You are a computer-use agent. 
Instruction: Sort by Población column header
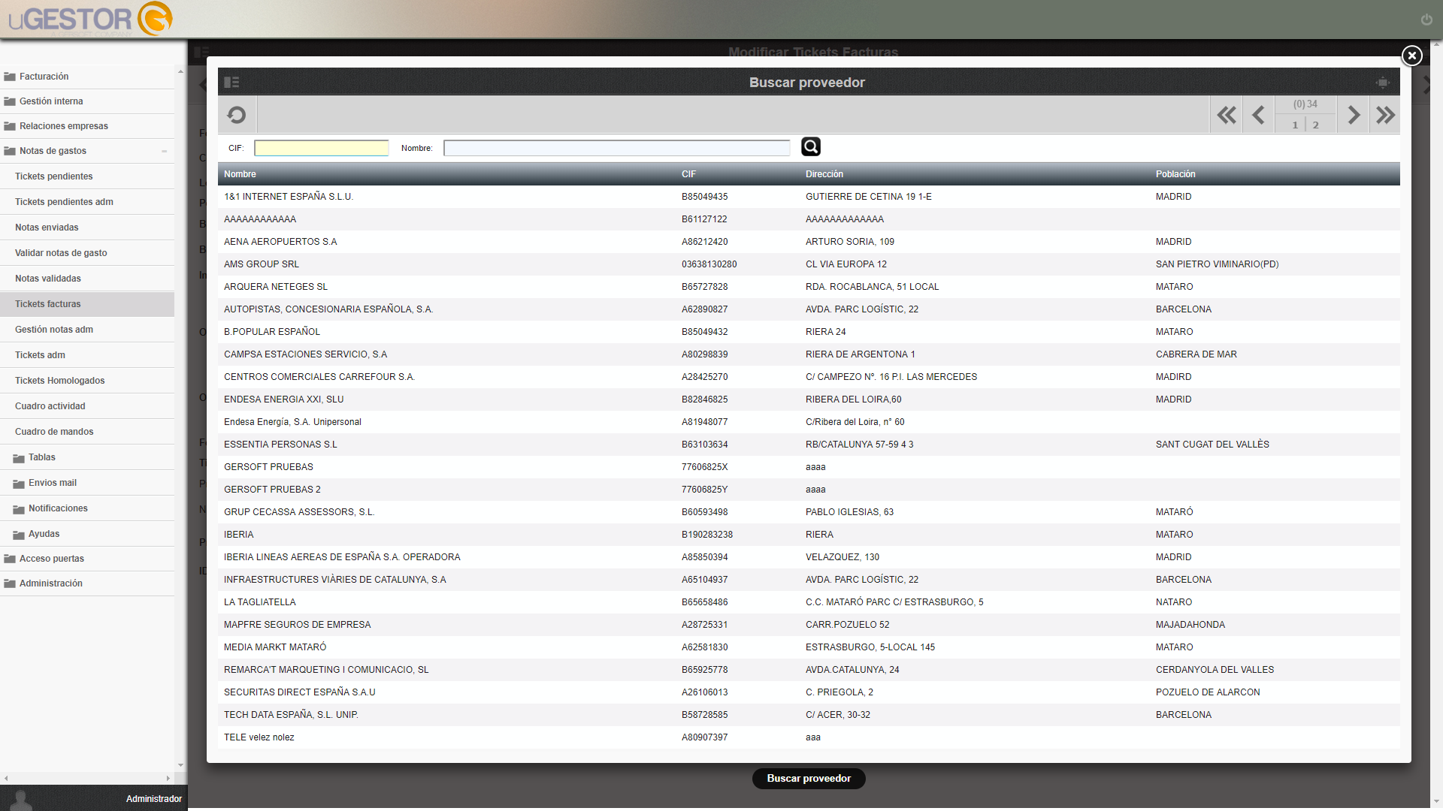click(x=1175, y=174)
